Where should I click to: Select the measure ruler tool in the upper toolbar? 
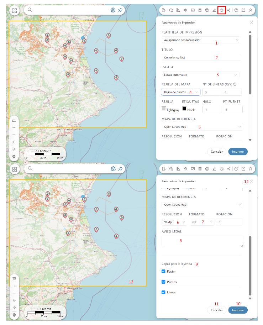pos(178,10)
